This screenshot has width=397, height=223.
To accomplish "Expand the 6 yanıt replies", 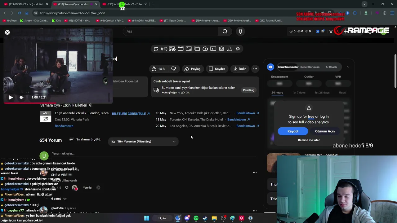I will click(59, 199).
